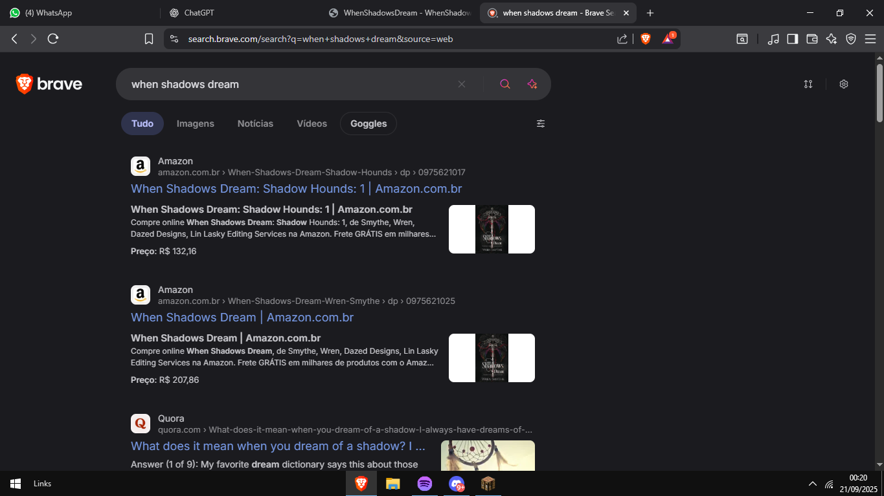Open Brave Rewards triangle icon
Image resolution: width=884 pixels, height=496 pixels.
pyautogui.click(x=668, y=39)
